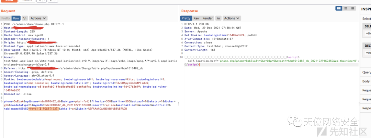Click the Accept-Language: zh-CN header
Image resolution: width=371 pixels, height=138 pixels.
(x=29, y=75)
